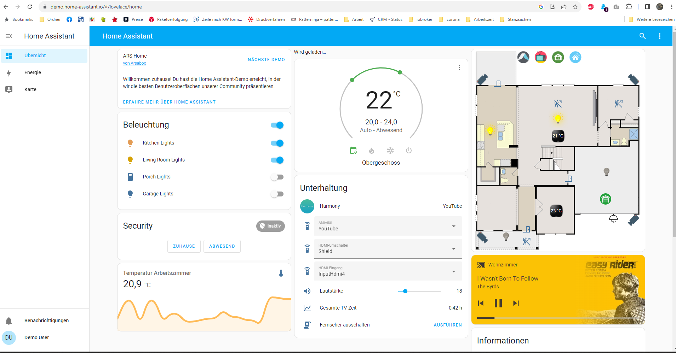Collapse the Home Assistant sidebar menu
Viewport: 676px width, 353px height.
click(9, 36)
